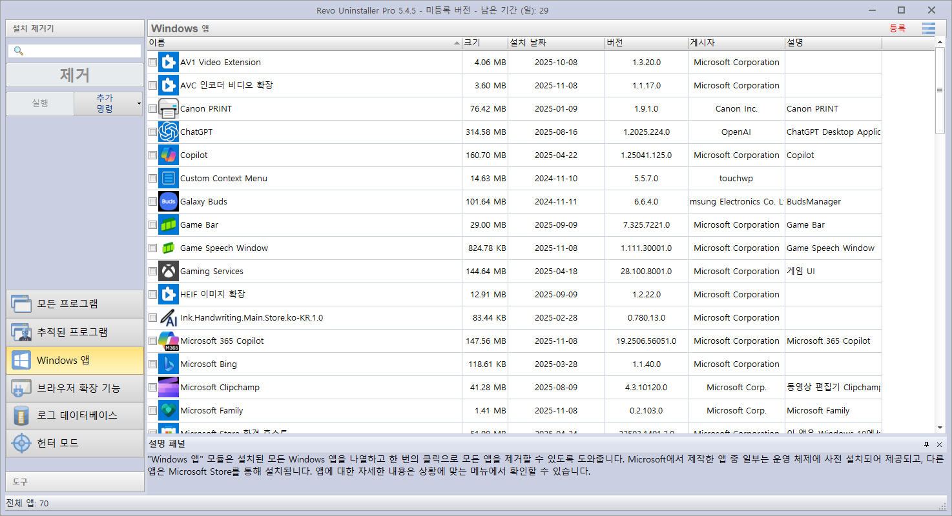Select the Copilot row checkbox
This screenshot has width=952, height=516.
[x=152, y=155]
